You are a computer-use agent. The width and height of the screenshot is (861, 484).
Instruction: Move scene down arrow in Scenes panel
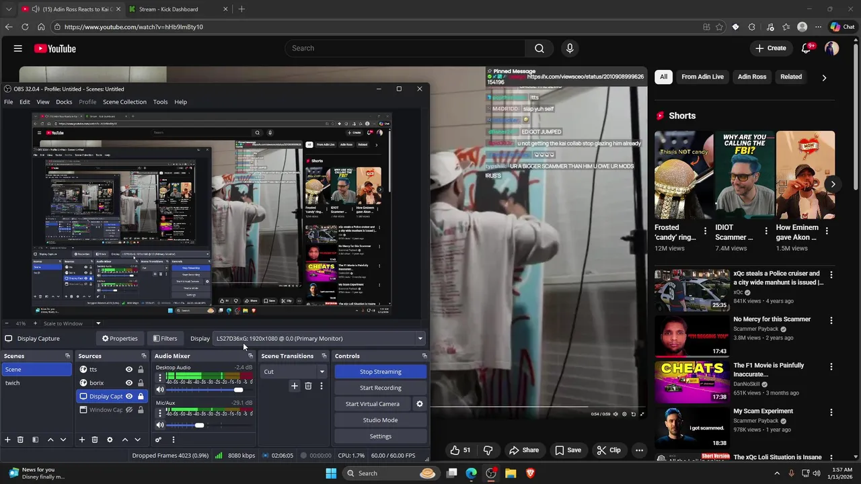pos(63,440)
